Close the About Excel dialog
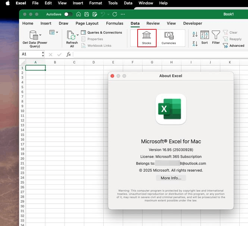 [x=112, y=76]
